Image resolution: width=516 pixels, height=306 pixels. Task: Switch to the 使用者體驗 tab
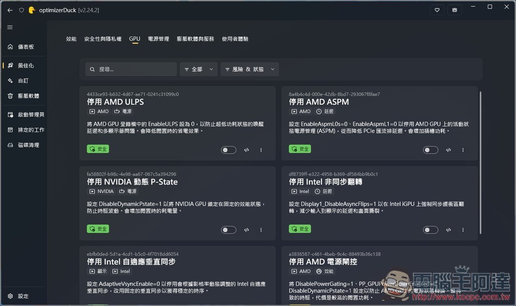pos(235,39)
